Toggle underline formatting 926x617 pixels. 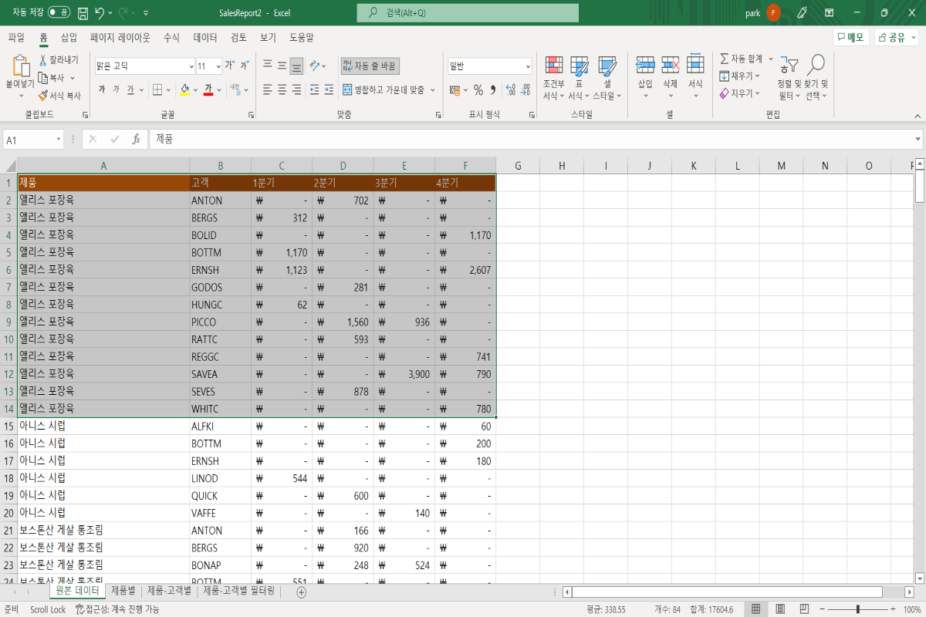(130, 90)
